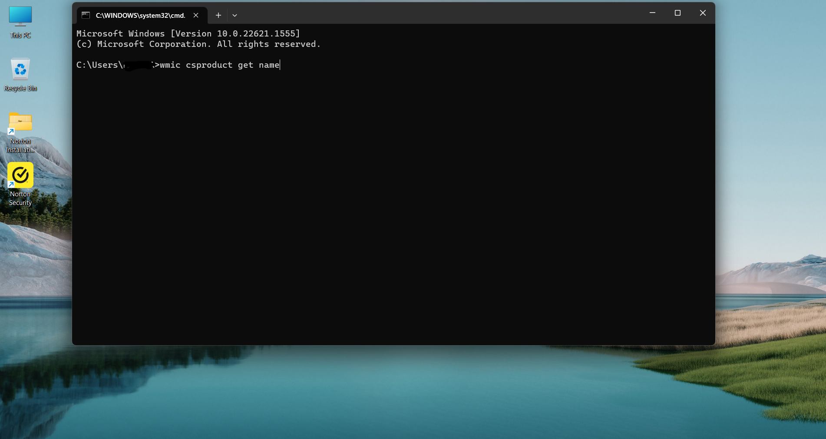Click the empty terminal title bar area

click(434, 13)
